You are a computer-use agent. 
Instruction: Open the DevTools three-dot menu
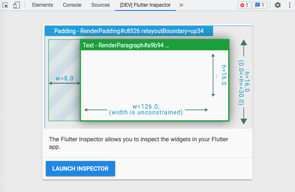[x=290, y=5]
